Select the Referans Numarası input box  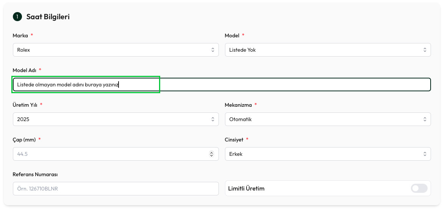click(116, 189)
